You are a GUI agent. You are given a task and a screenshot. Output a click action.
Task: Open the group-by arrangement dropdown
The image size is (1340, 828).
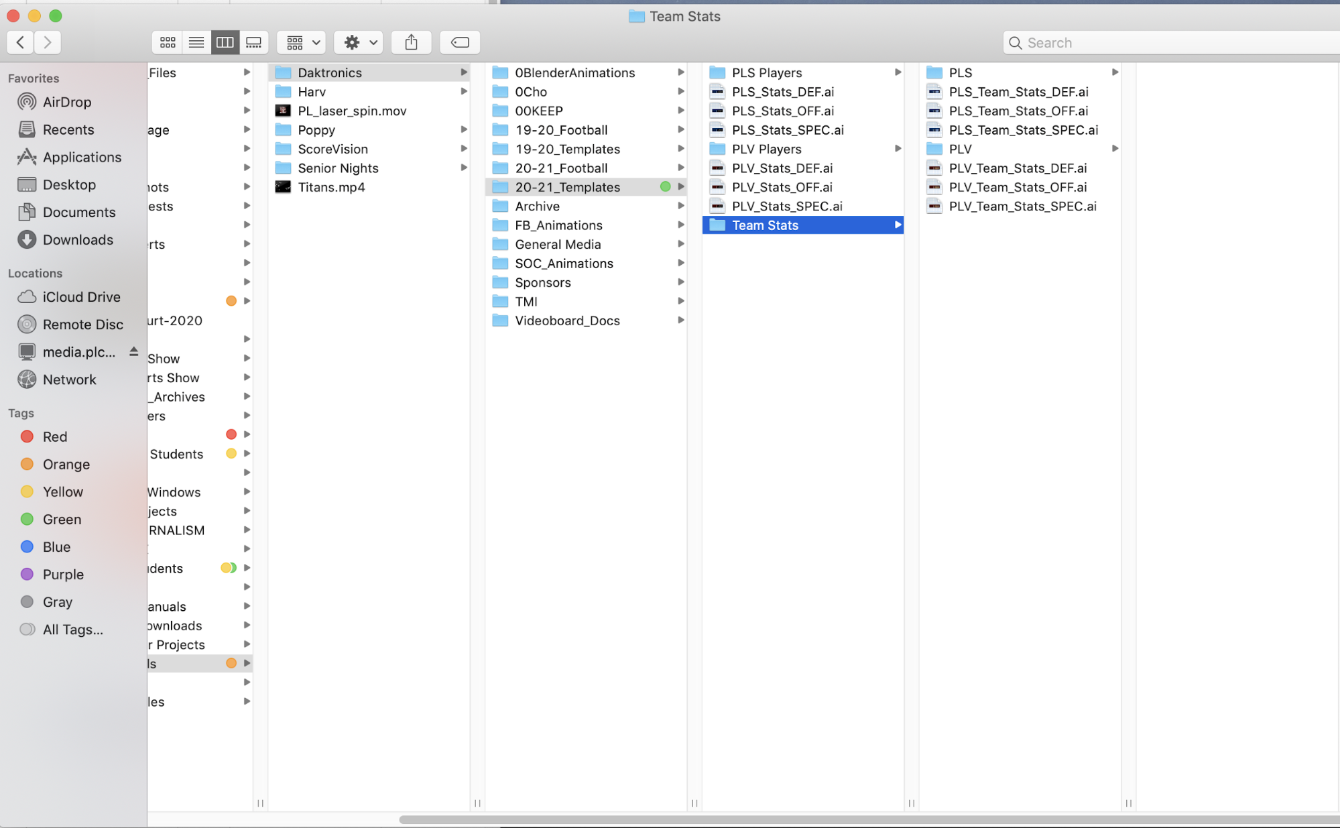pyautogui.click(x=302, y=42)
